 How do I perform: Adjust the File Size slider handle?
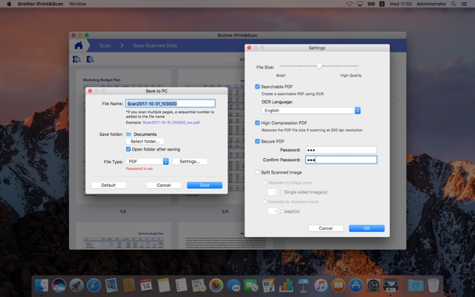pos(319,66)
